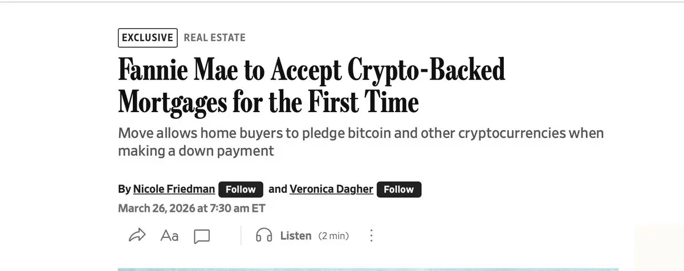Go to the REAL ESTATE section
The height and width of the screenshot is (271, 684).
point(214,38)
